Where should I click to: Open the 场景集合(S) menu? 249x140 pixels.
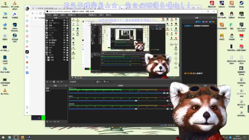[92, 15]
